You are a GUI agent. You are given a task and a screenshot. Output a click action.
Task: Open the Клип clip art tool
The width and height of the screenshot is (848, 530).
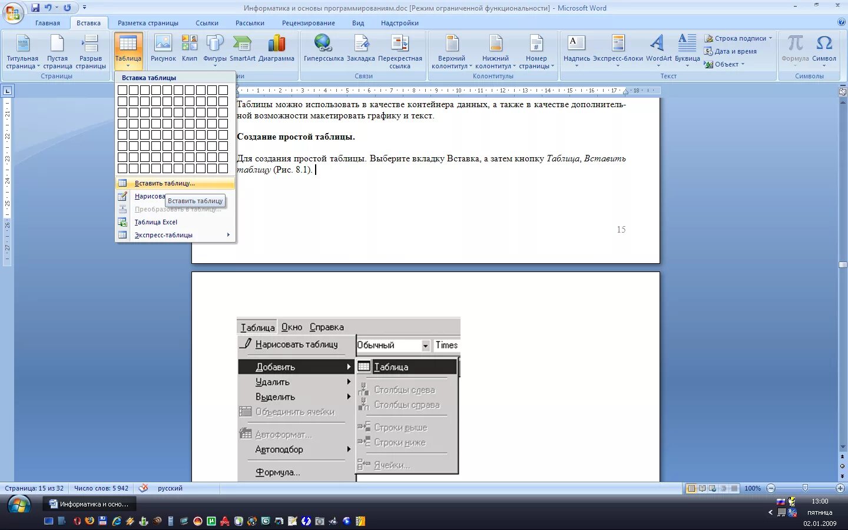coord(190,48)
